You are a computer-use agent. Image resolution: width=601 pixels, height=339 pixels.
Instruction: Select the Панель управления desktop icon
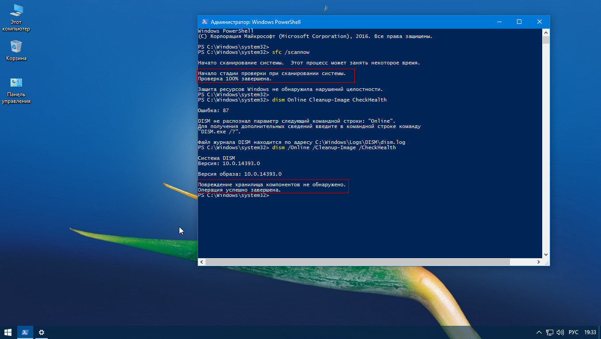(16, 90)
